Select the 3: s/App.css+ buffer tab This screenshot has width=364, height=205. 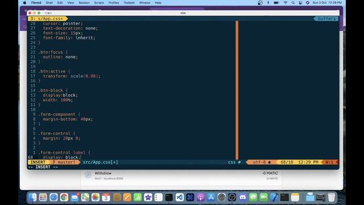47,19
